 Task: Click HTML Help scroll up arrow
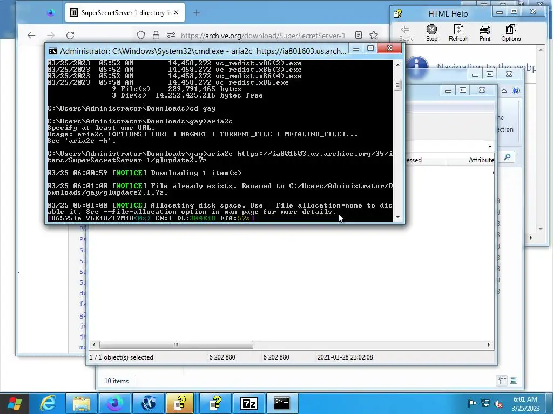(x=541, y=50)
